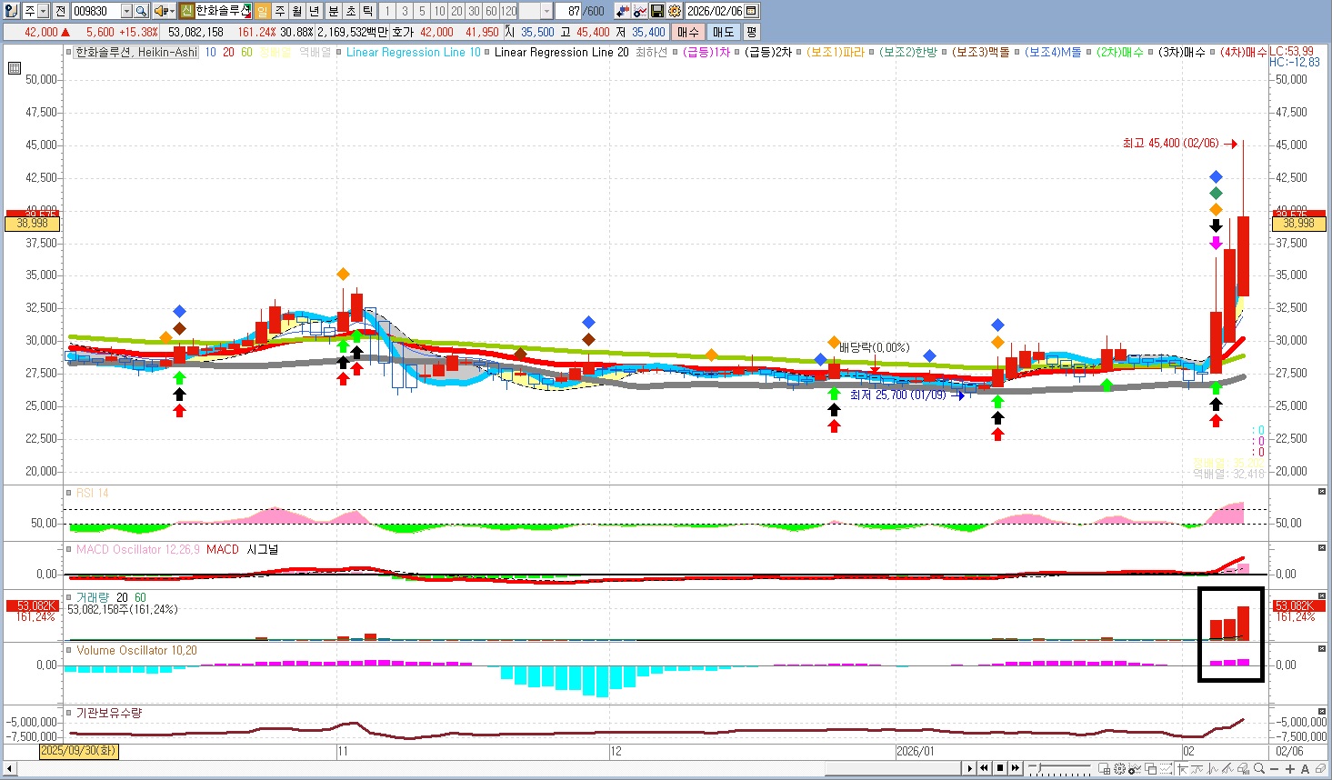The height and width of the screenshot is (780, 1332).
Task: Click the leftmost icon in the top toolbar
Action: click(x=12, y=11)
